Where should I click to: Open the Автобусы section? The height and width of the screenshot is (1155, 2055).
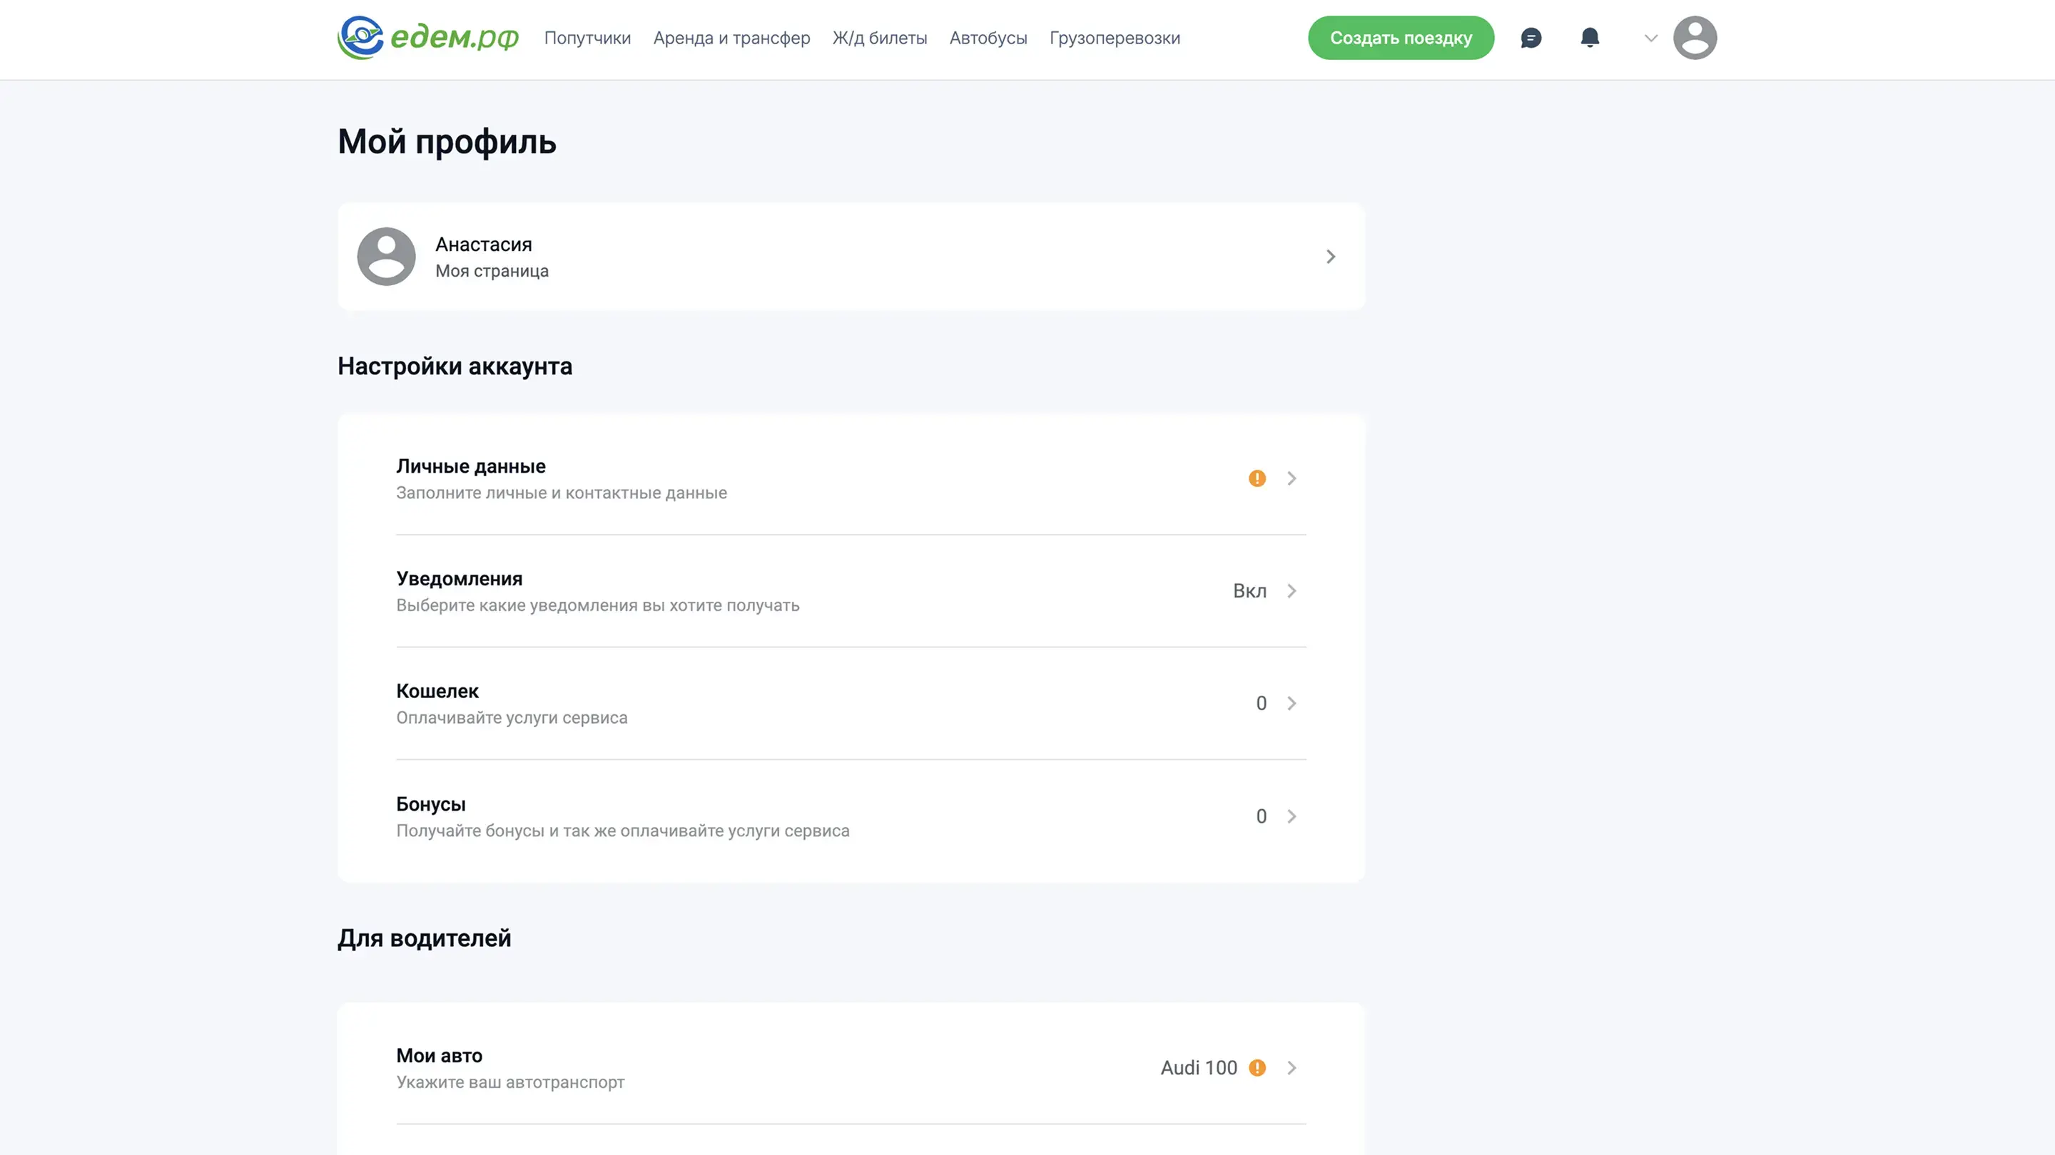988,38
